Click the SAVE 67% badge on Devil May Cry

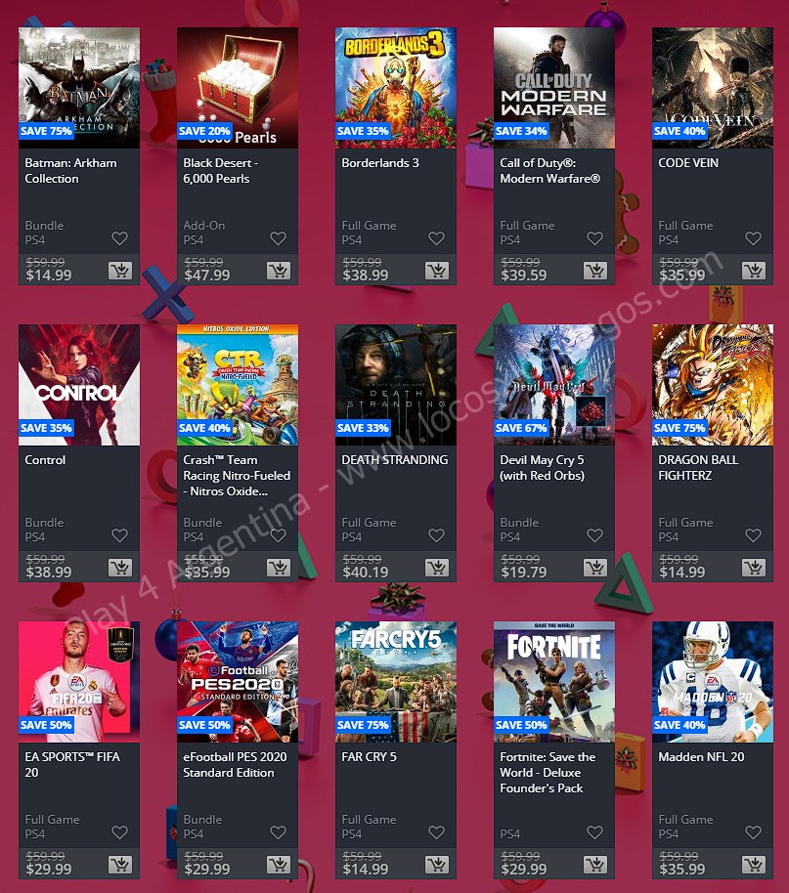(521, 428)
